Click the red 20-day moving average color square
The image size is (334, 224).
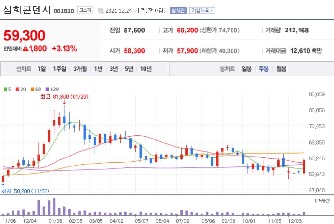point(17,89)
